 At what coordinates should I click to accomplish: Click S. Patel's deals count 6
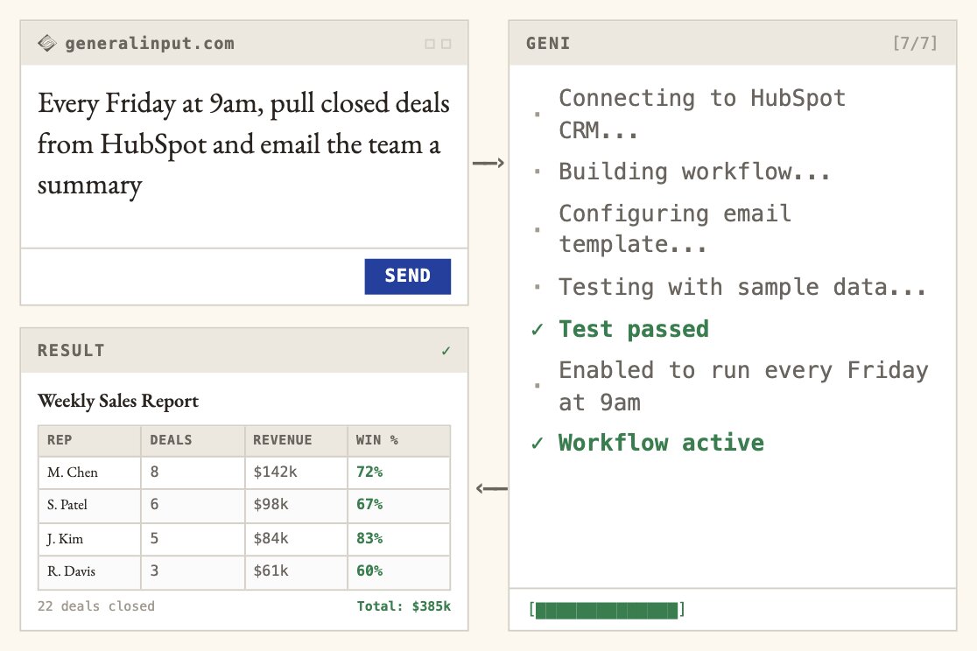[193, 505]
